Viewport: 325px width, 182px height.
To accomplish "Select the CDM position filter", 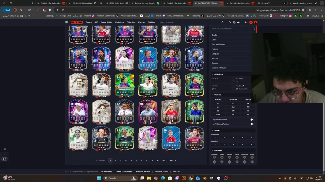I will 218,115.
